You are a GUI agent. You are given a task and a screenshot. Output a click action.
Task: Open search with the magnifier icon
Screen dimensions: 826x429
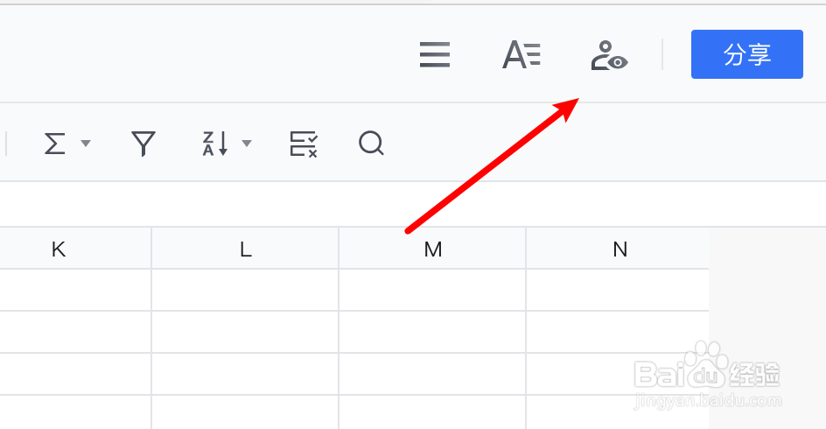click(372, 144)
